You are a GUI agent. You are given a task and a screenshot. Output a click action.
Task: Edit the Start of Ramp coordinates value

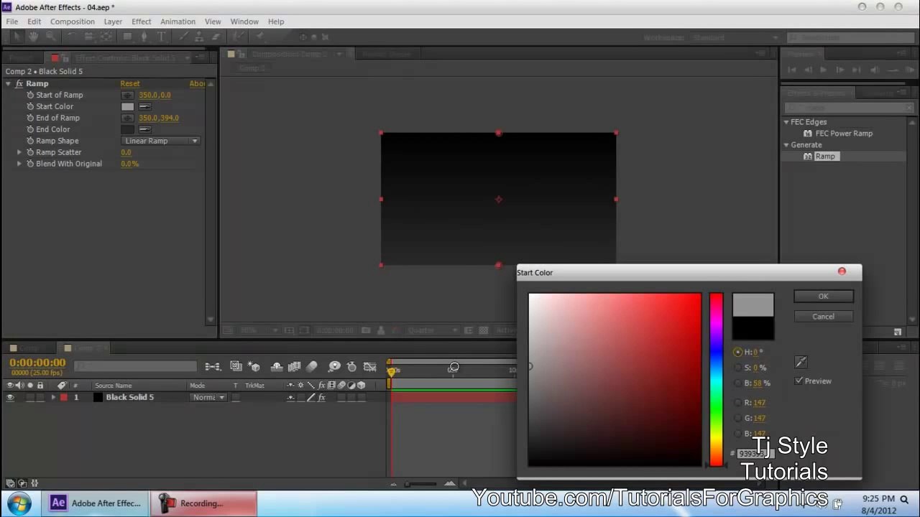tap(155, 95)
